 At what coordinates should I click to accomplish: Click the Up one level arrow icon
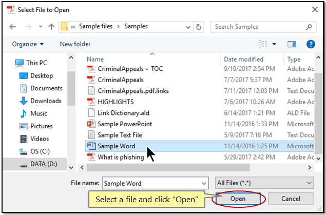point(52,27)
